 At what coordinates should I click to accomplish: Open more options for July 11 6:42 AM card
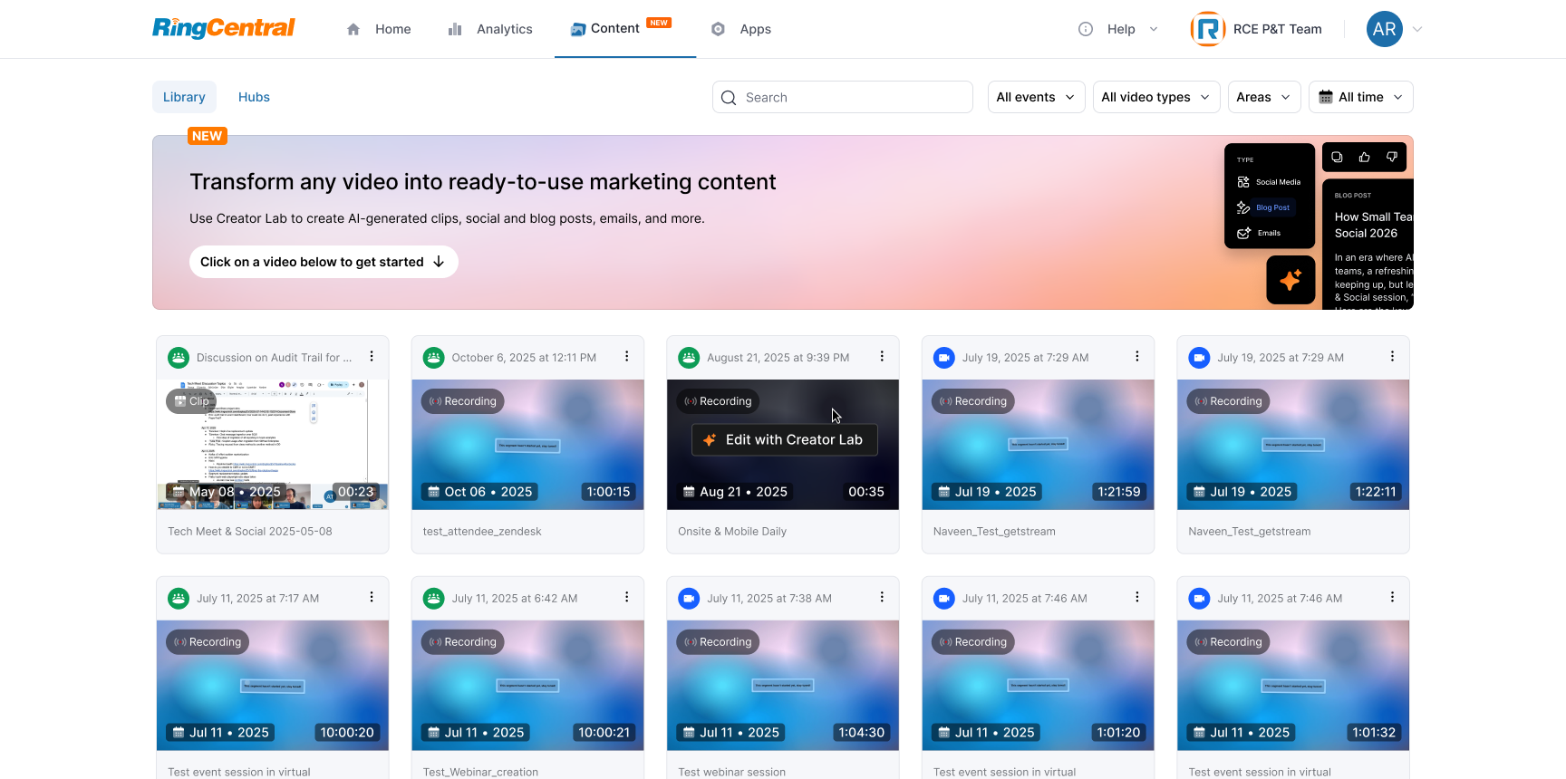click(x=627, y=598)
